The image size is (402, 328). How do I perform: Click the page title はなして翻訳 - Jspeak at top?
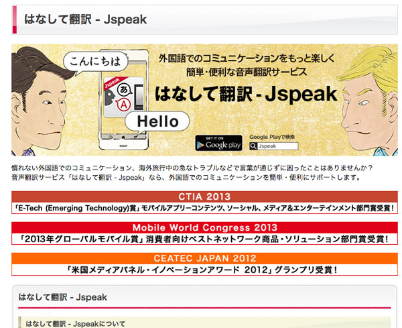click(x=85, y=19)
